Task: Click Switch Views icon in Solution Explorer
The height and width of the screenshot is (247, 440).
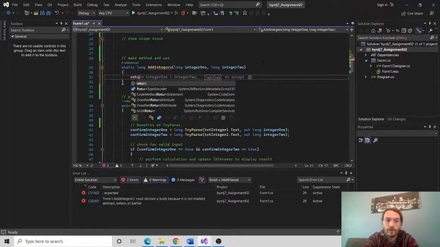Action: pos(379,31)
